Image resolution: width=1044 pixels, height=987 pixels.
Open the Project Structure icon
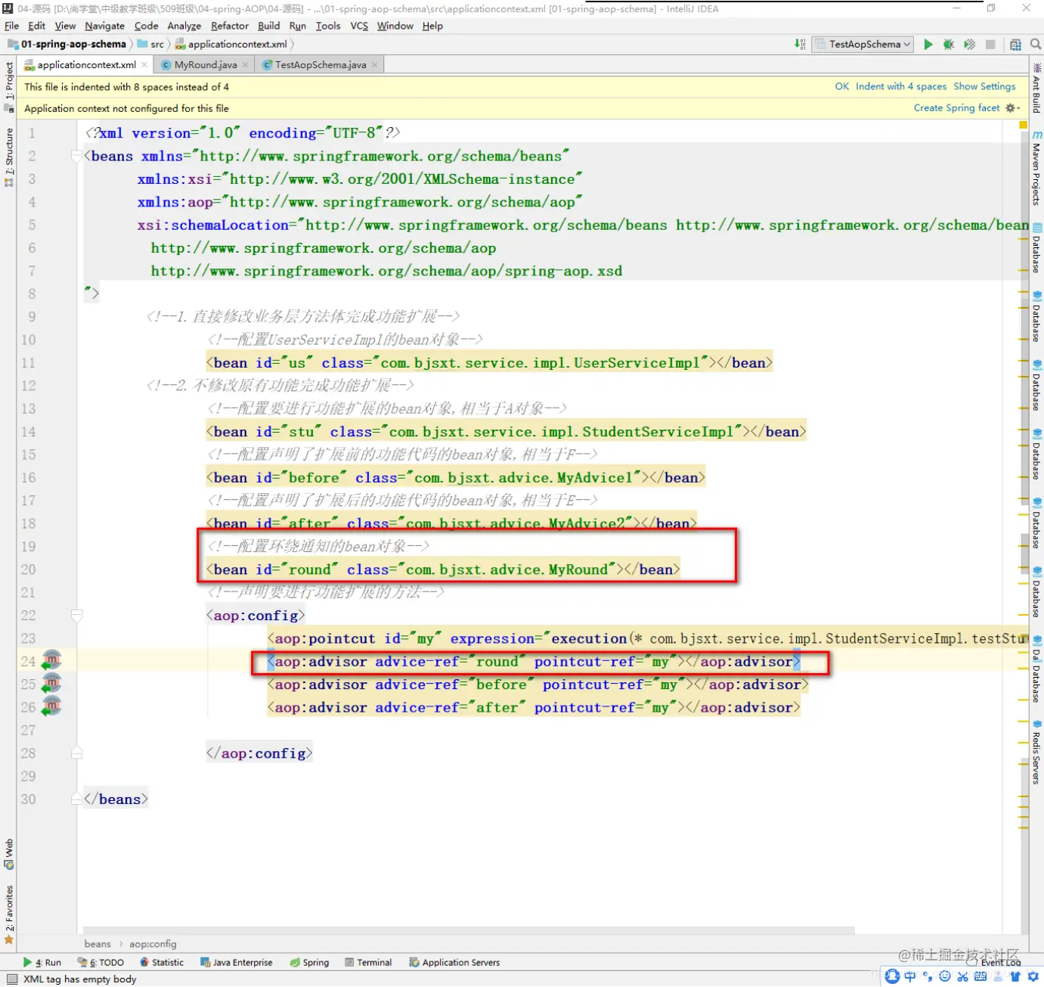(1015, 45)
